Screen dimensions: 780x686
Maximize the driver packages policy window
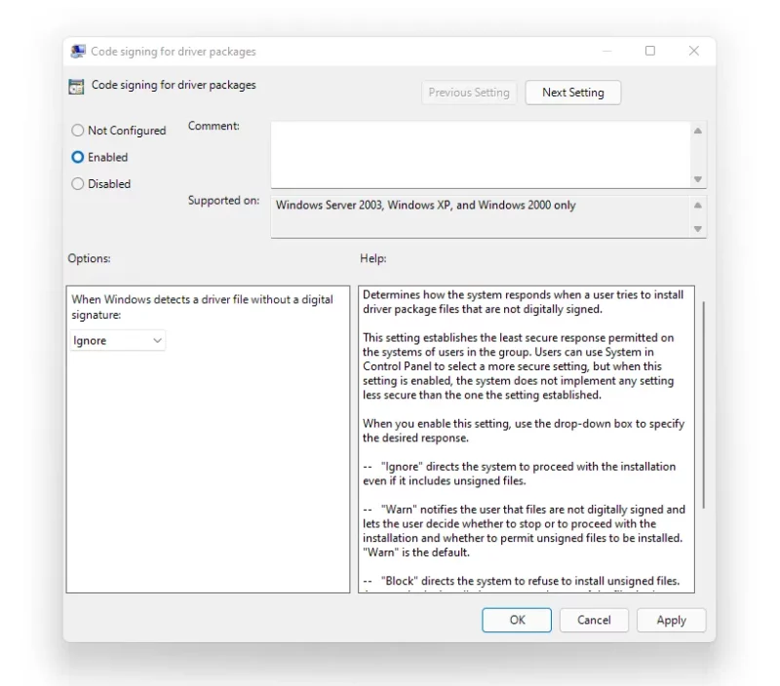pos(649,51)
